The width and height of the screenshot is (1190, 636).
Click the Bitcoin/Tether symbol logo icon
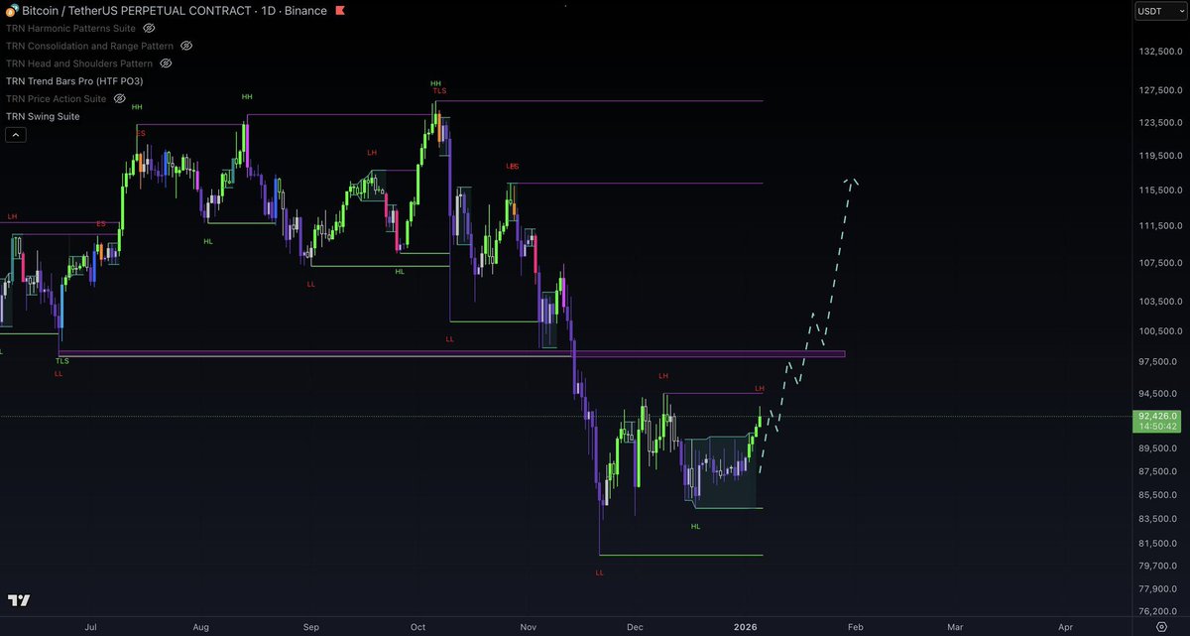pyautogui.click(x=11, y=10)
